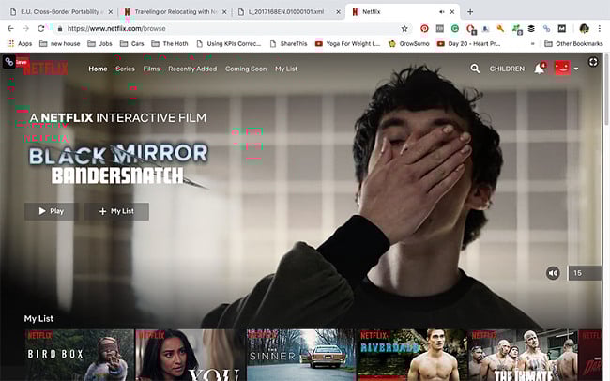Open The Sinner thumbnail
Image resolution: width=610 pixels, height=381 pixels.
(301, 355)
